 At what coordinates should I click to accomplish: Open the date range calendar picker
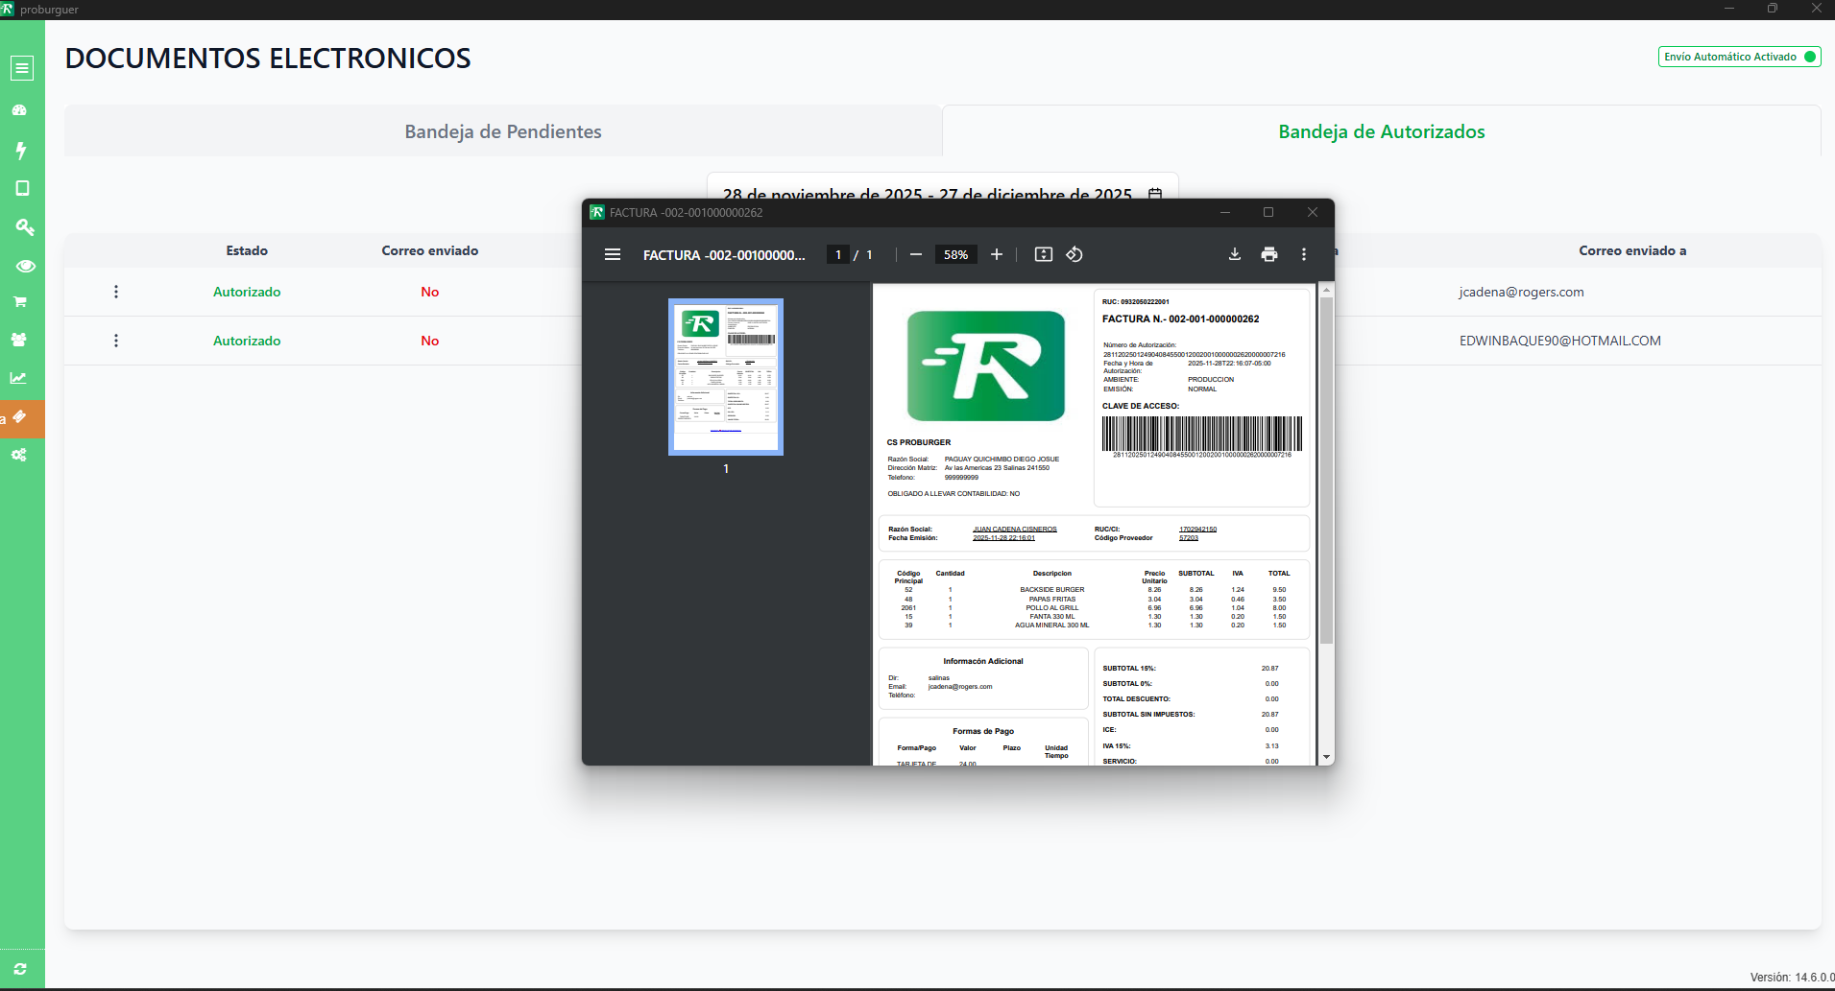coord(1155,194)
